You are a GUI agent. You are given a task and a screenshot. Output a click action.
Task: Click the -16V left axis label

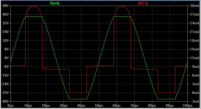click(x=5, y=75)
